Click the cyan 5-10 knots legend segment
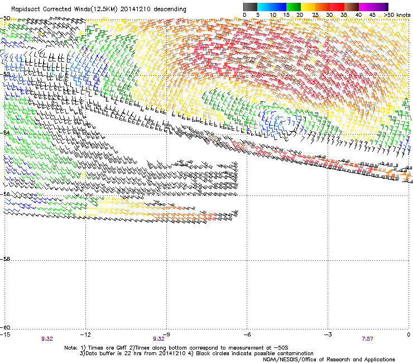Image resolution: width=413 pixels, height=363 pixels. [x=265, y=7]
